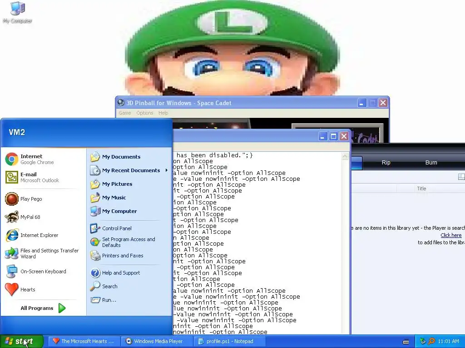This screenshot has width=465, height=348.
Task: Click the VM2 user name header
Action: (17, 132)
